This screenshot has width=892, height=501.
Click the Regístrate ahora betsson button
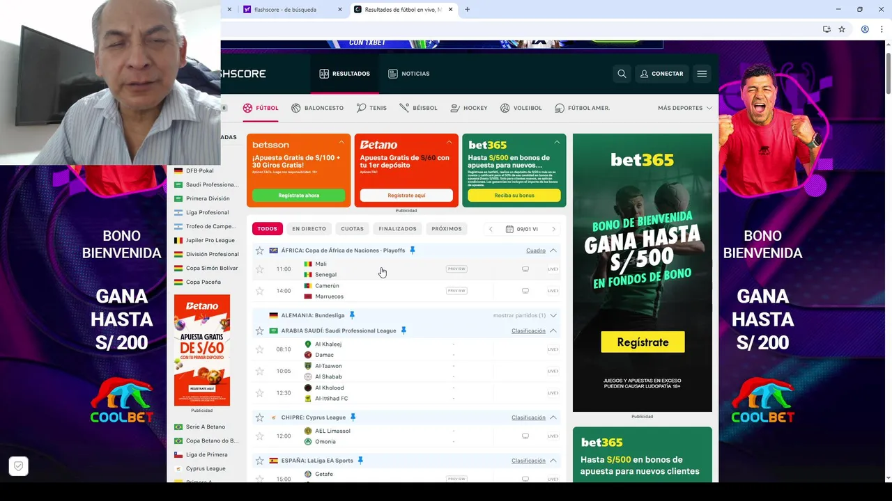tap(298, 196)
